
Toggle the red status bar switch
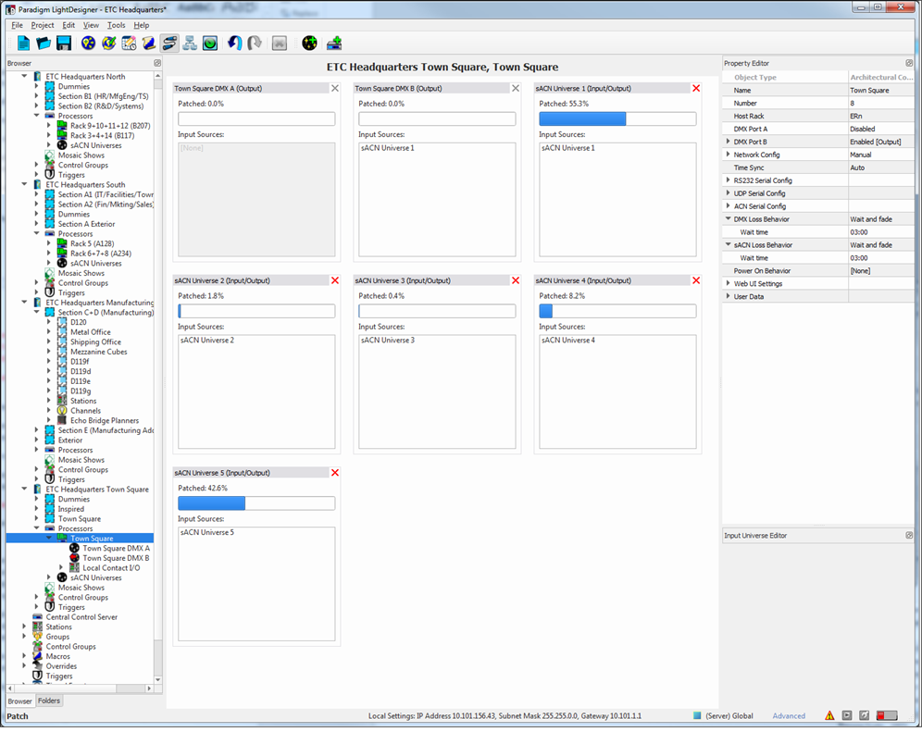click(x=887, y=715)
